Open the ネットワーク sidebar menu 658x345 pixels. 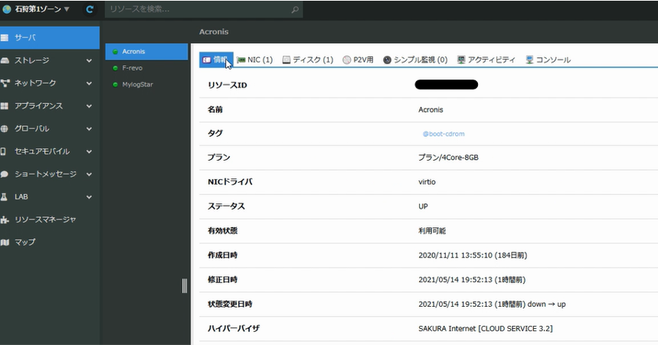tap(50, 83)
